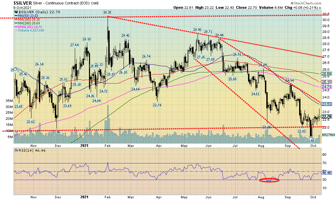Click the MA(100) 25.10 legend entry
The width and height of the screenshot is (335, 200).
point(27,19)
